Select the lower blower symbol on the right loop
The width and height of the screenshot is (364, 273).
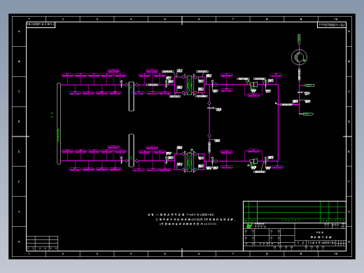(x=253, y=161)
